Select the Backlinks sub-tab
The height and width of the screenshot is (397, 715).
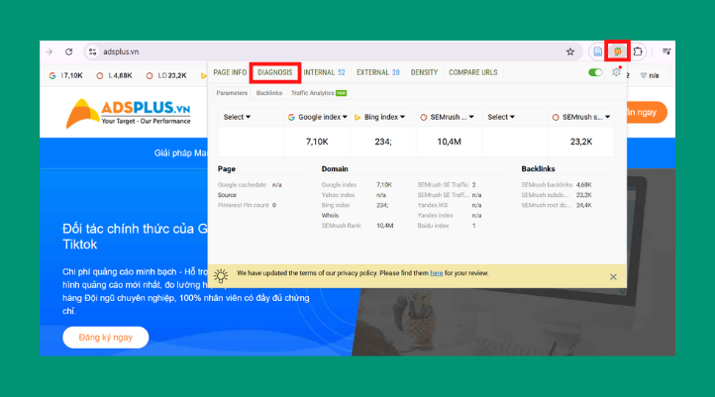coord(269,93)
